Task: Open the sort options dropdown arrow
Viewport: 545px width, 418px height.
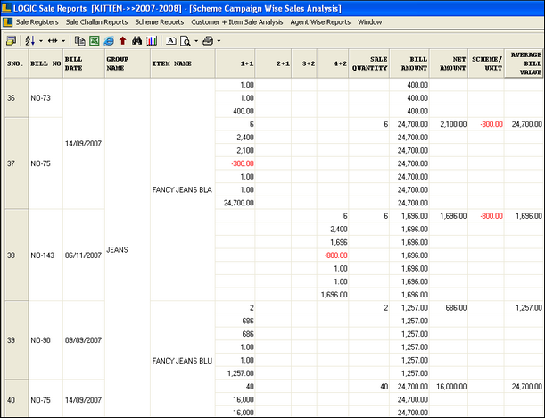Action: click(x=41, y=41)
